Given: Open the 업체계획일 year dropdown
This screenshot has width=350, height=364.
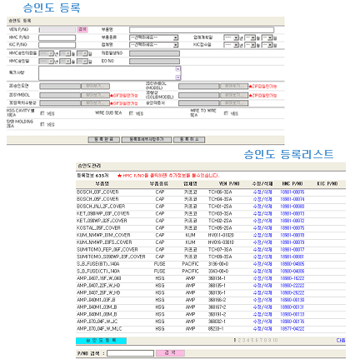Looking at the screenshot, I should [x=231, y=37].
